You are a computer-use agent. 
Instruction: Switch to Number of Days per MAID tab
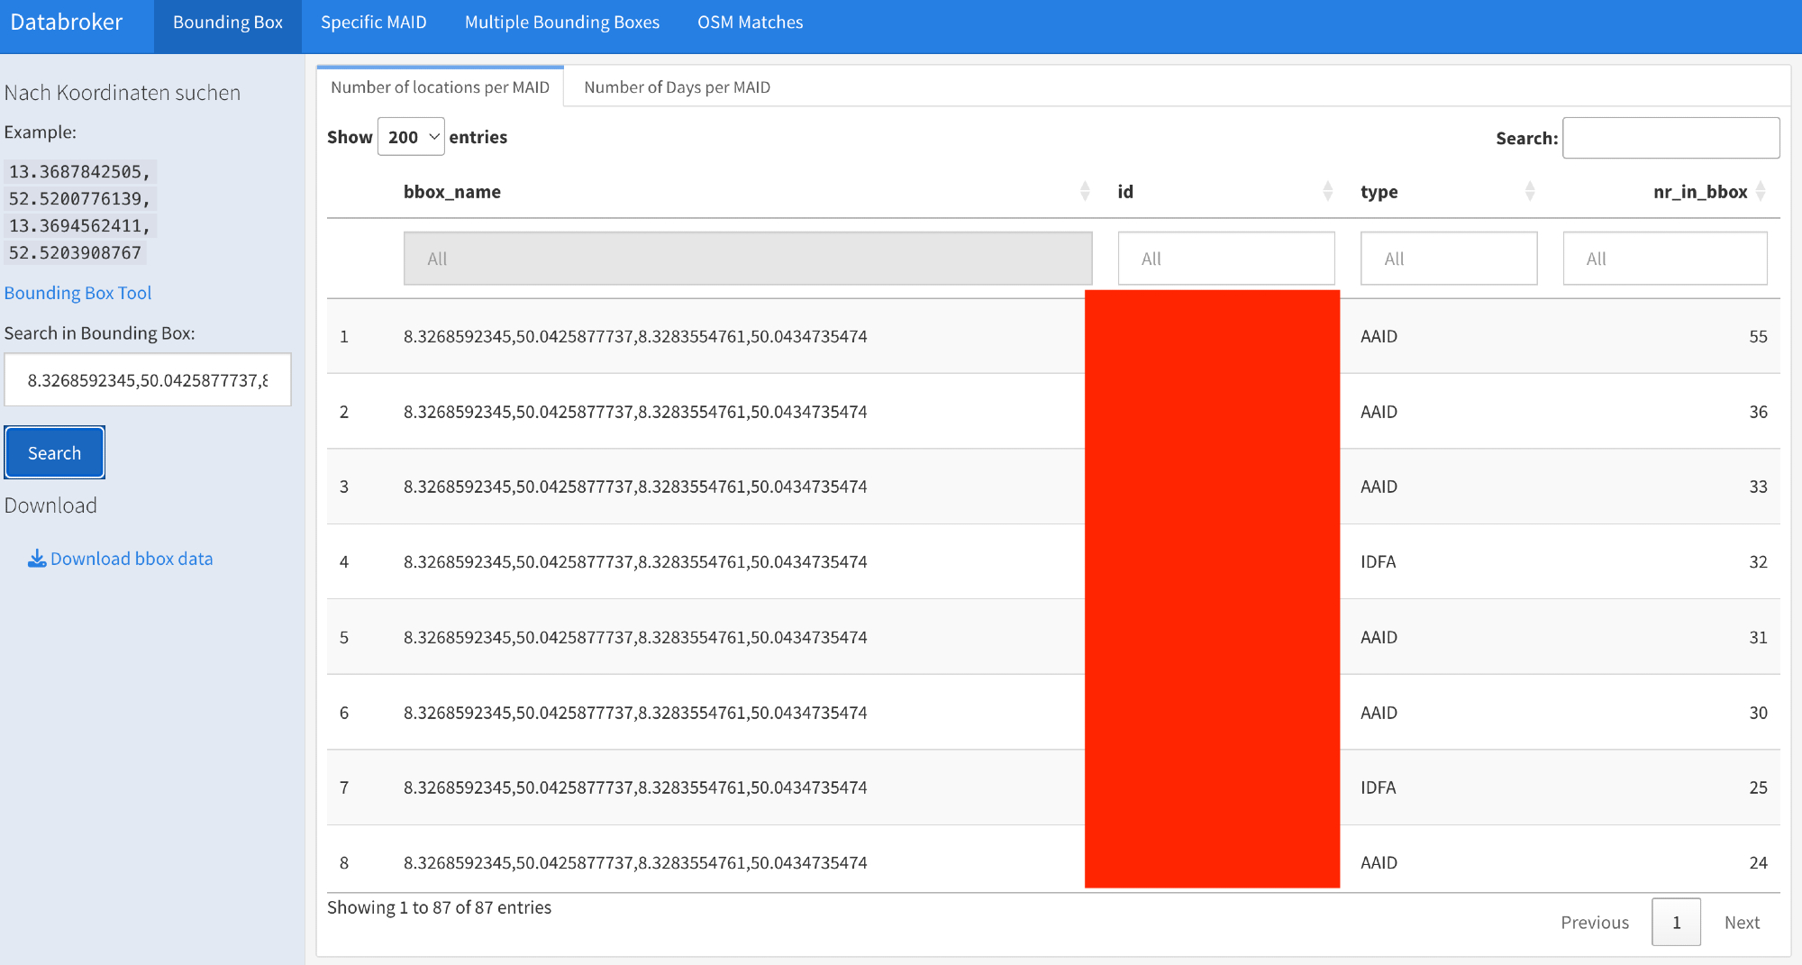pyautogui.click(x=677, y=87)
